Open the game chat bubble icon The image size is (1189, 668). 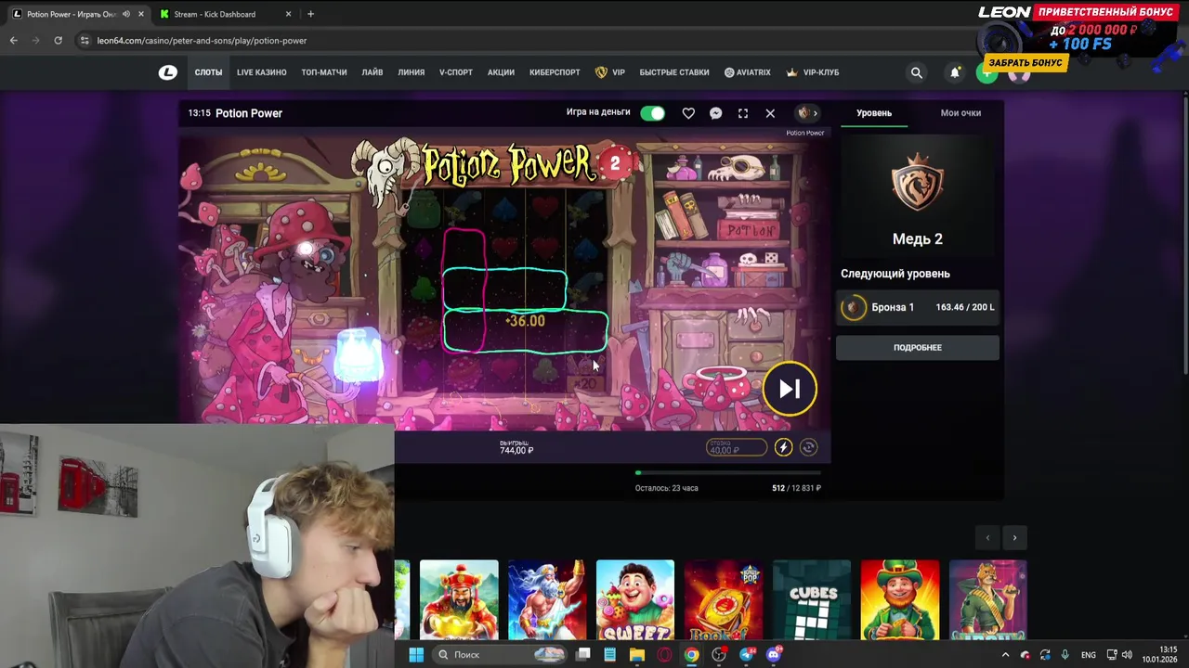(x=715, y=113)
